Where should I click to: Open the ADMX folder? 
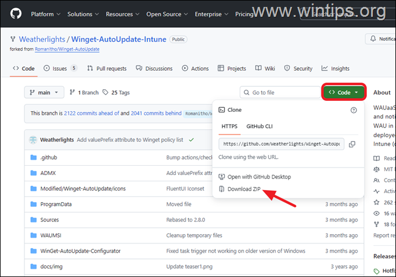point(48,173)
